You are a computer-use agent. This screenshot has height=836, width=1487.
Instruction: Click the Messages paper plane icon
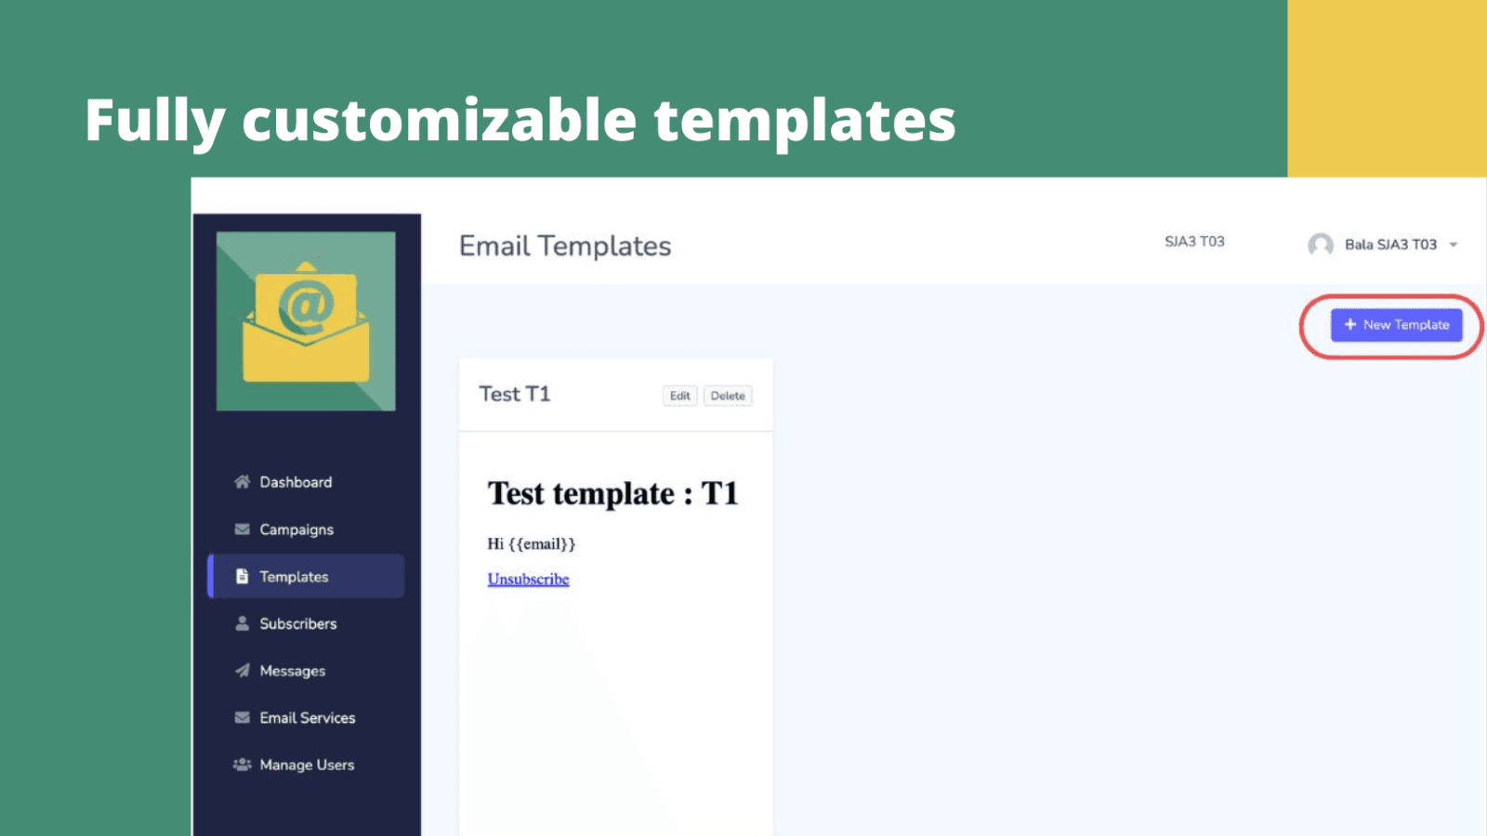243,671
